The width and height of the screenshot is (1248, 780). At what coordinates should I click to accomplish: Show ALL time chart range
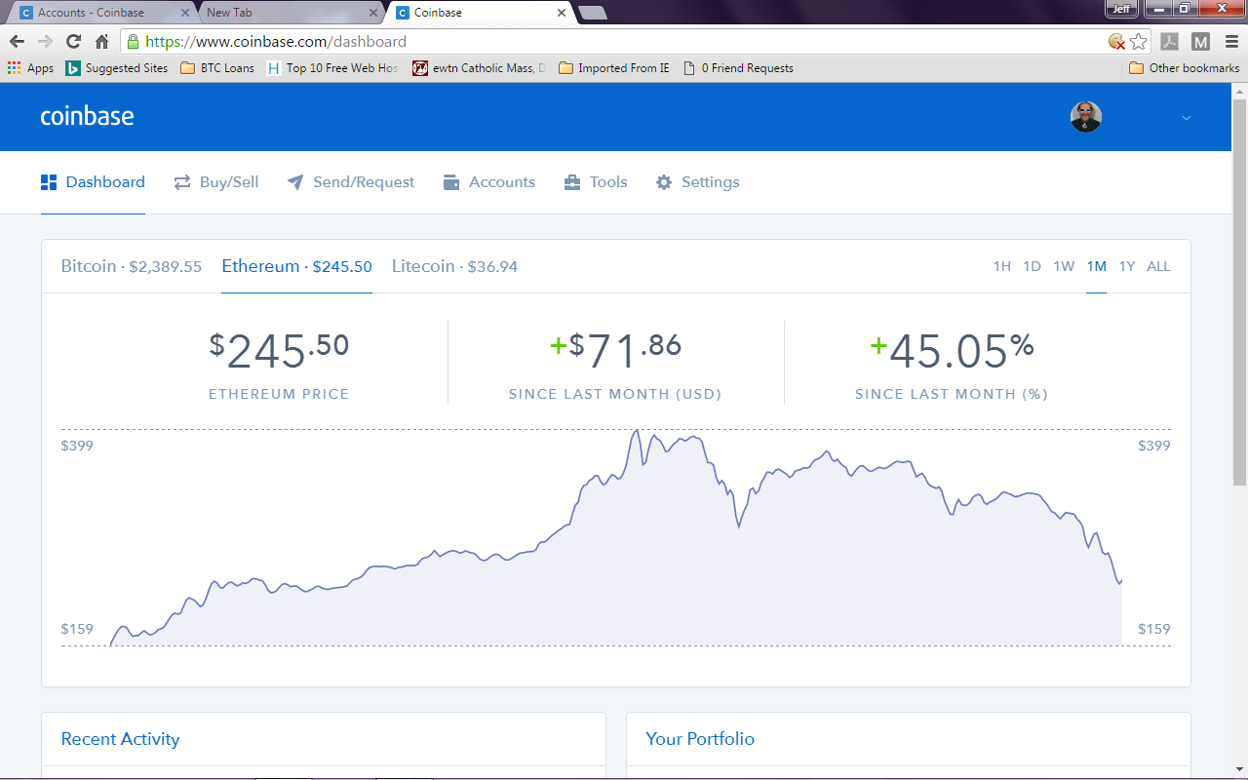pos(1158,266)
